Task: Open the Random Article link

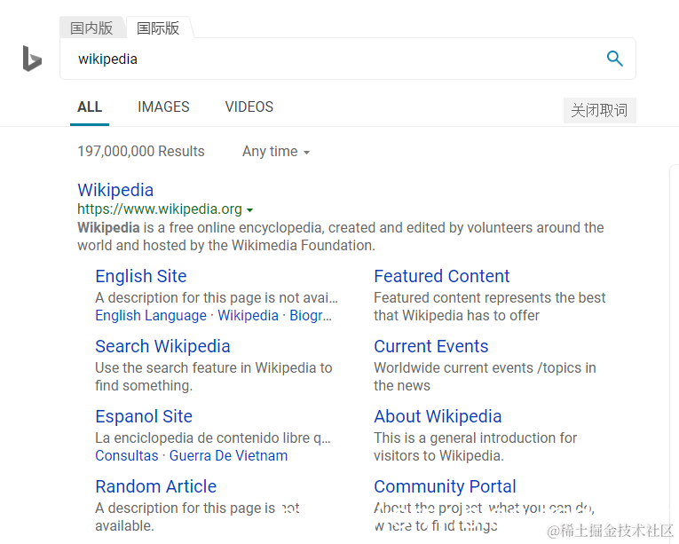Action: (x=155, y=487)
